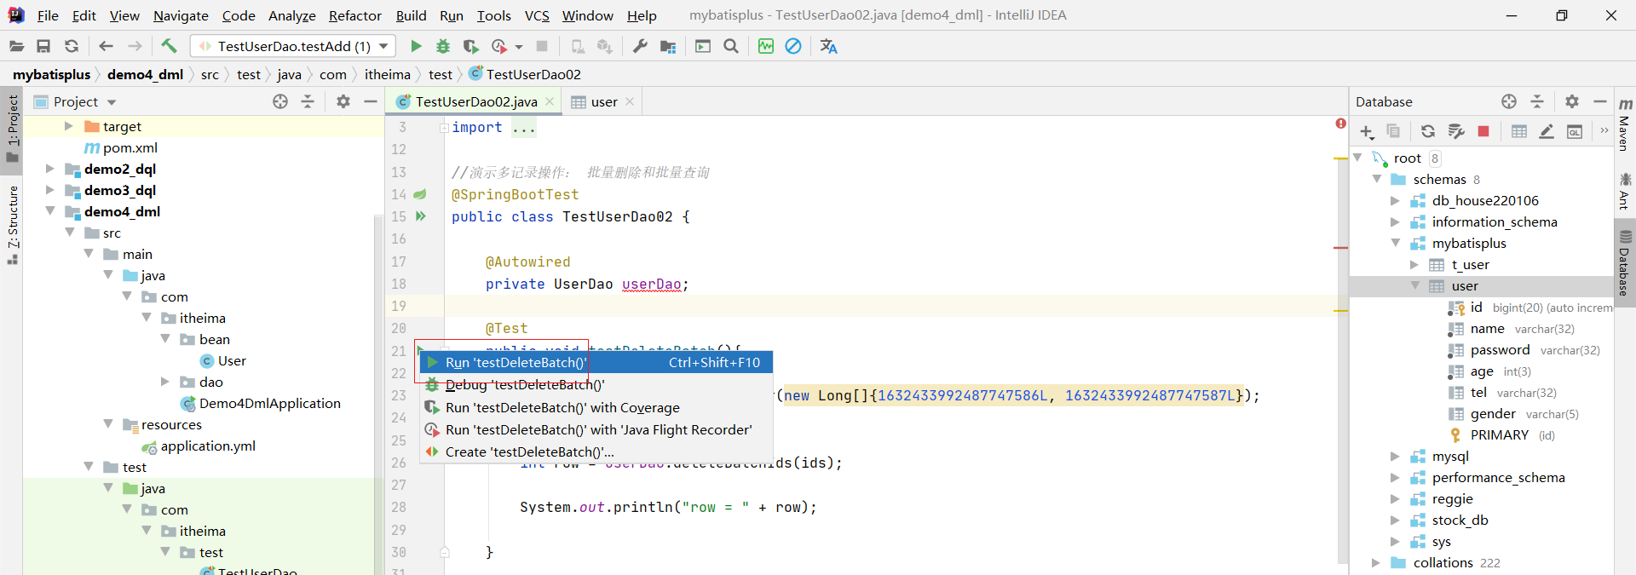Open the table editor icon in the Database toolbar
Screen dimensions: 1636x575
click(1519, 131)
